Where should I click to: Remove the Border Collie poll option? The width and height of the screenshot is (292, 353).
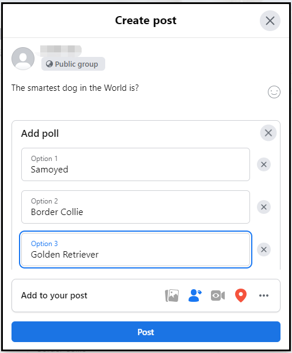pos(264,207)
